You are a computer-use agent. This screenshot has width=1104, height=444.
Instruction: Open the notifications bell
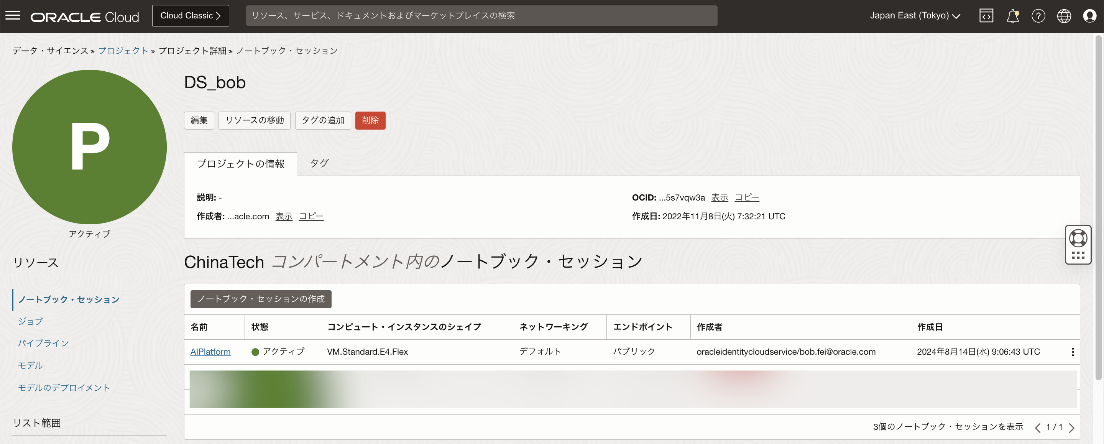(1012, 16)
